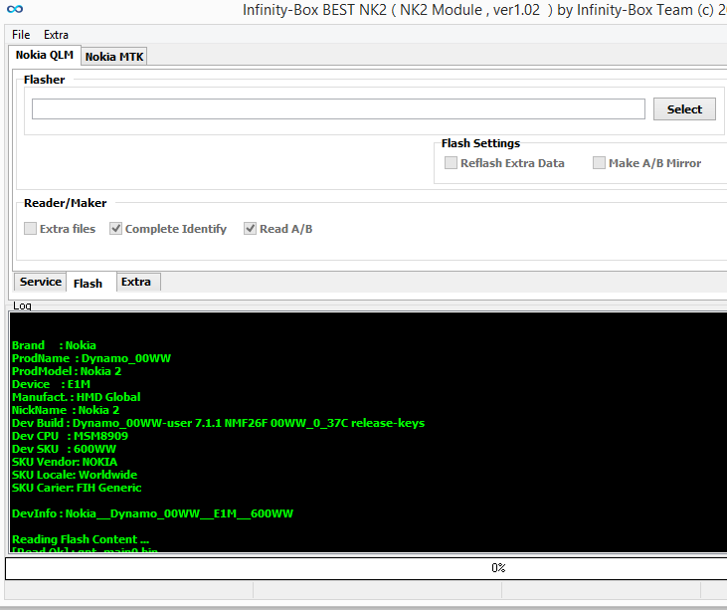Click the 0% progress bar
Image resolution: width=727 pixels, height=610 pixels.
tap(366, 568)
